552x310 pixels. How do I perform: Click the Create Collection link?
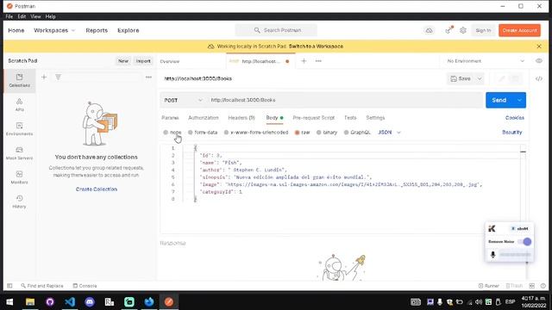coord(97,189)
